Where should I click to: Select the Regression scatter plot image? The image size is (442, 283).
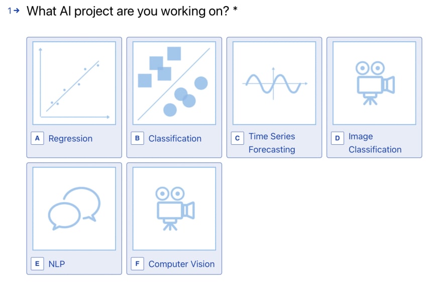click(x=74, y=83)
